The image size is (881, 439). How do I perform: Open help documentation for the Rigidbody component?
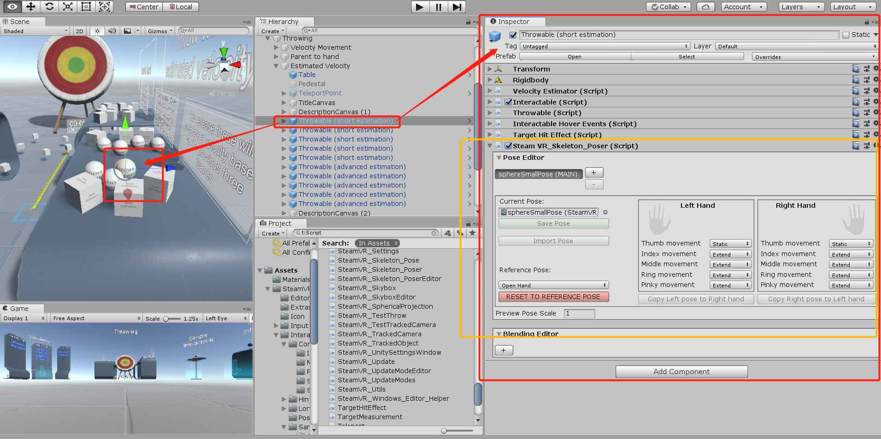tap(856, 79)
